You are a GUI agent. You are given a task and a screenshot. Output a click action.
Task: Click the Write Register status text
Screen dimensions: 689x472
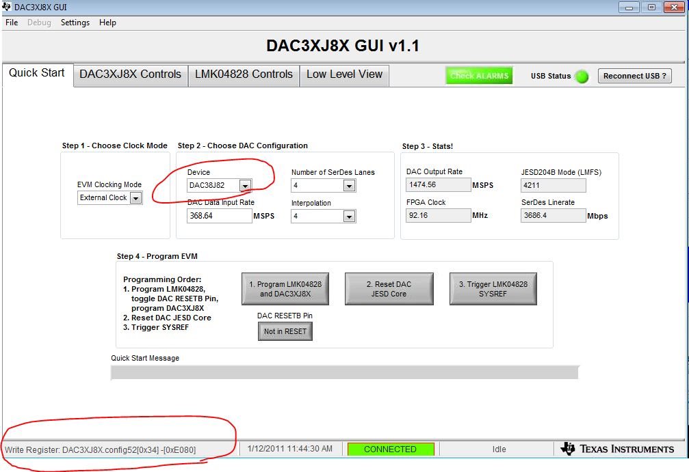pos(100,449)
